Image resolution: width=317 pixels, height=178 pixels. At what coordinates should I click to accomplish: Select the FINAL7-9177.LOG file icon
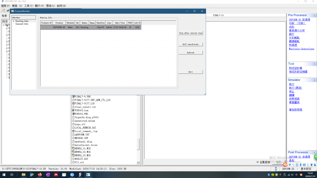point(73,103)
